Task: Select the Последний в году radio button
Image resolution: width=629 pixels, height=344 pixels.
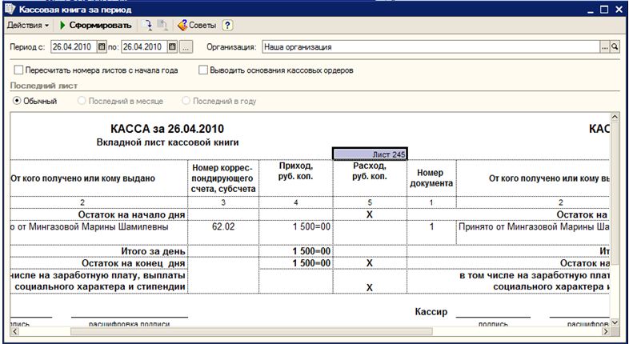Action: 186,101
